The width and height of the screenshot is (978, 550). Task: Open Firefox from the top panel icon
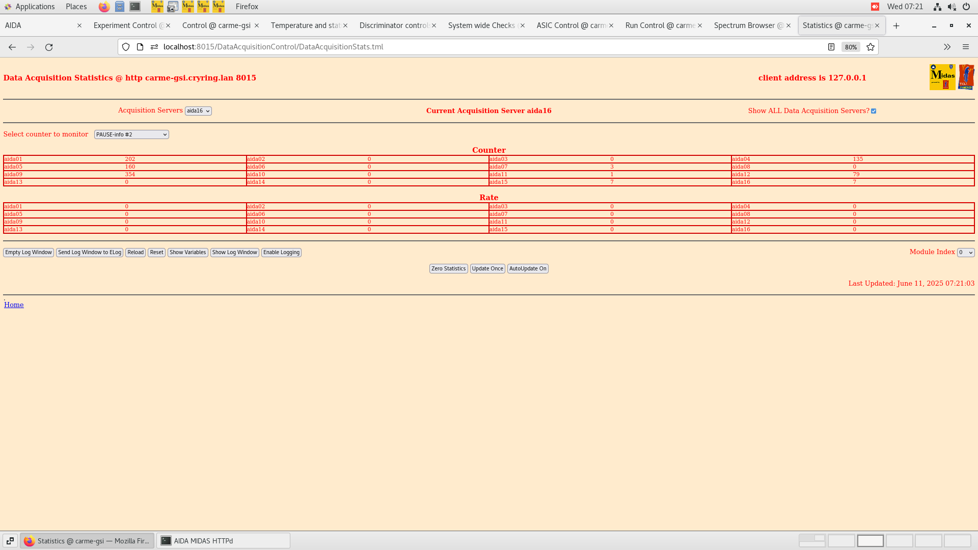pos(104,7)
